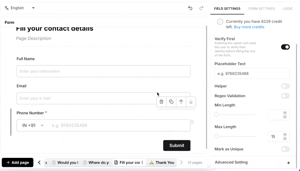This screenshot has width=300, height=171.
Task: Click the translate language icon
Action: point(7,8)
